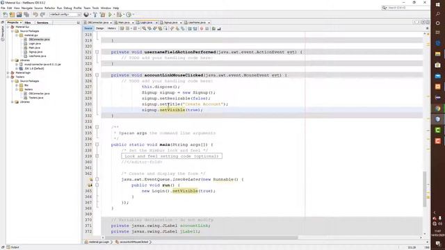Expand the mysql-connector-java jar node

(x=17, y=65)
